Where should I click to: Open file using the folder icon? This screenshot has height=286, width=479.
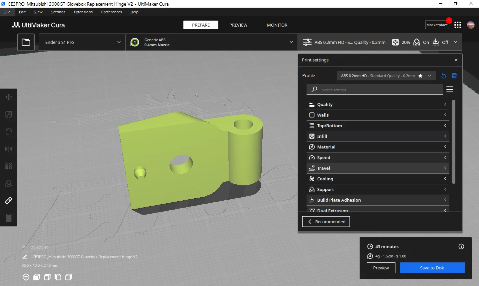point(26,42)
